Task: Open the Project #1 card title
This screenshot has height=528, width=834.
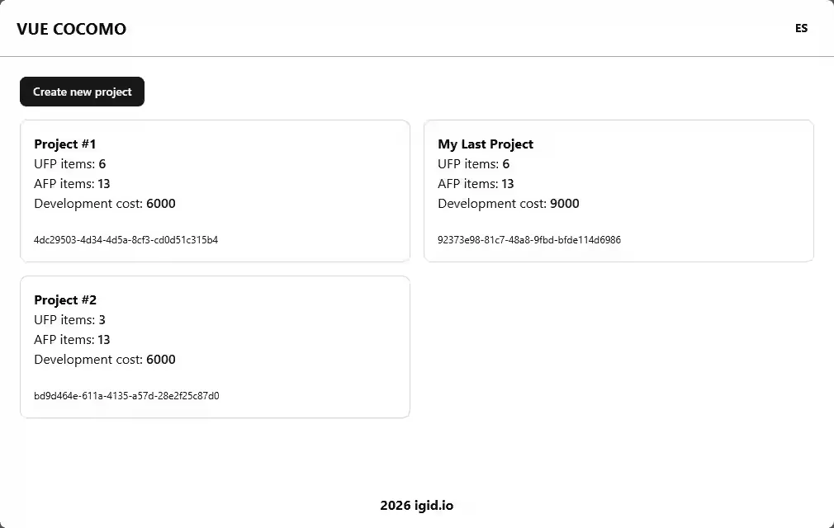Action: point(65,144)
